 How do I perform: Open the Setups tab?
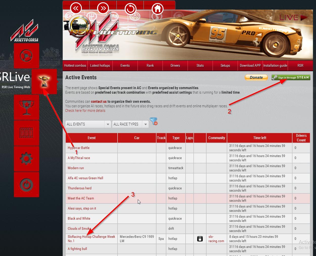[x=225, y=66]
